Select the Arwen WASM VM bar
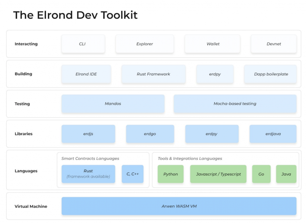Image resolution: width=306 pixels, height=223 pixels. (179, 206)
